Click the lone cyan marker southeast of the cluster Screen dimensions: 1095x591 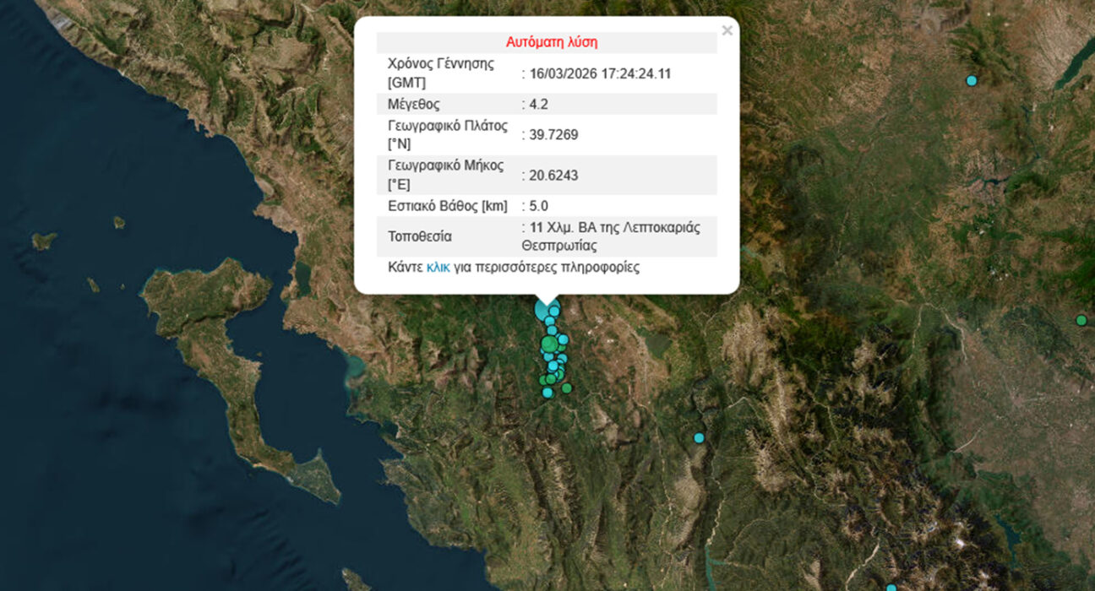(x=699, y=437)
